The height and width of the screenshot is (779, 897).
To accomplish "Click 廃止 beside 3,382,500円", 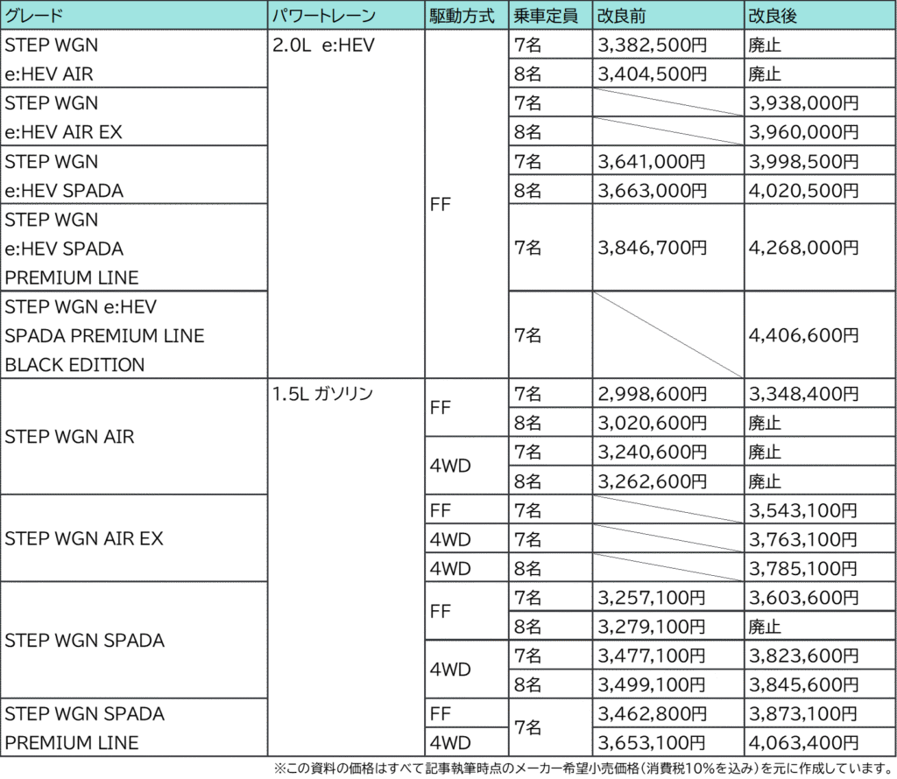I will [x=764, y=46].
